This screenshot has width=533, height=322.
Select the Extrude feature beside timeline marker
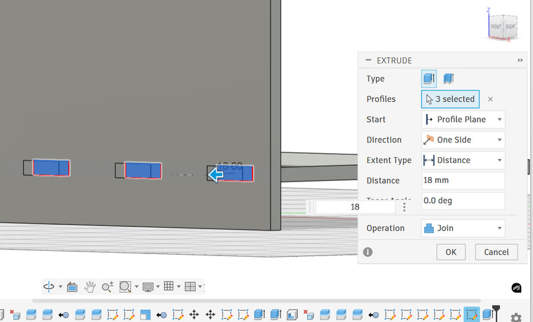point(487,314)
